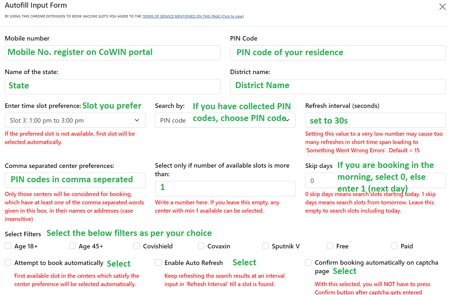Focus the comma separated center preferences field
This screenshot has height=295, width=449.
tap(75, 180)
